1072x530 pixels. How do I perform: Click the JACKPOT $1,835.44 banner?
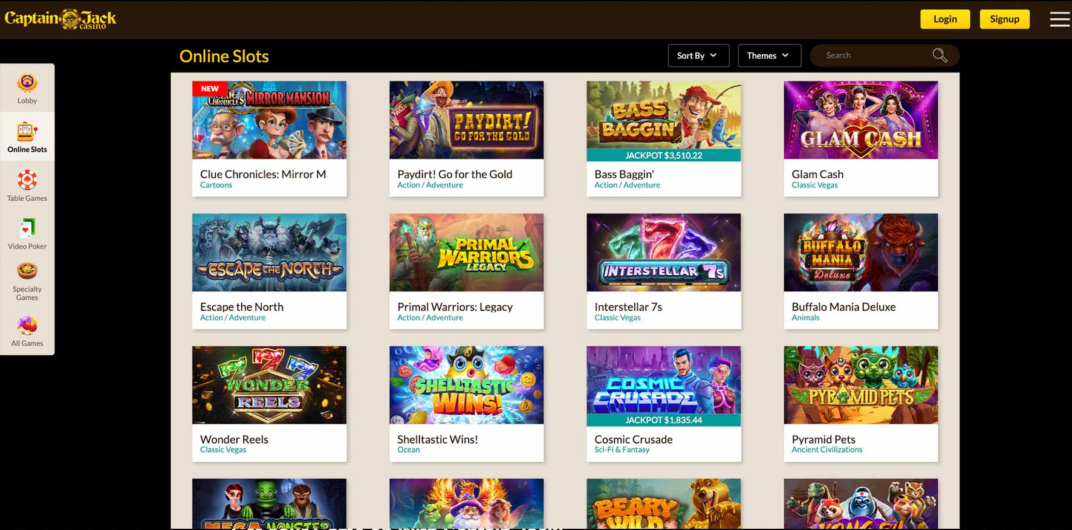point(663,420)
